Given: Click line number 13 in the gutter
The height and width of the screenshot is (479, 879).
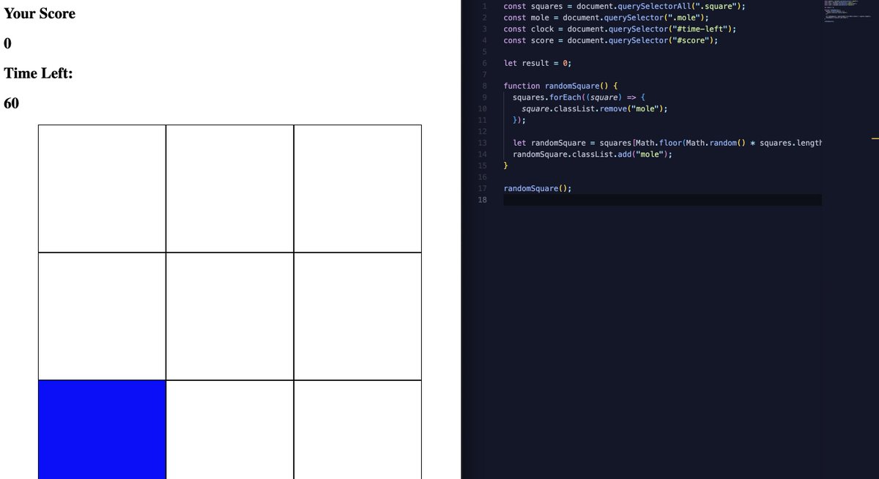Looking at the screenshot, I should (482, 143).
